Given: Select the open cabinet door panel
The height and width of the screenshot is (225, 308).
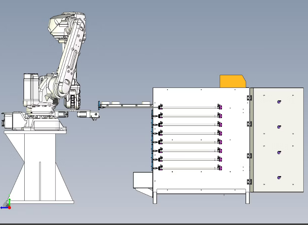Looking at the screenshot, I should coord(278,140).
